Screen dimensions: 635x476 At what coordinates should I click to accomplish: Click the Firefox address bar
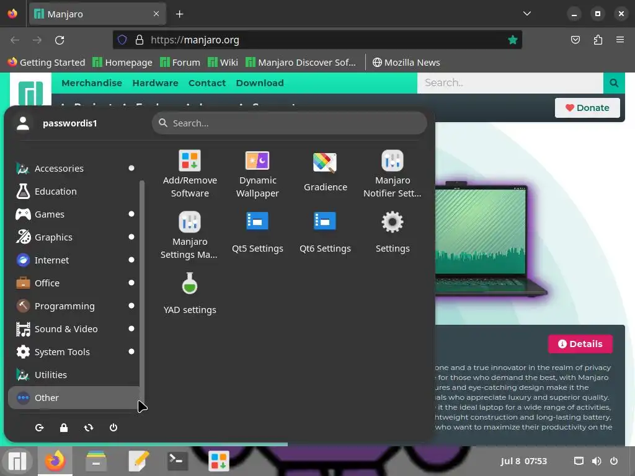pyautogui.click(x=317, y=40)
